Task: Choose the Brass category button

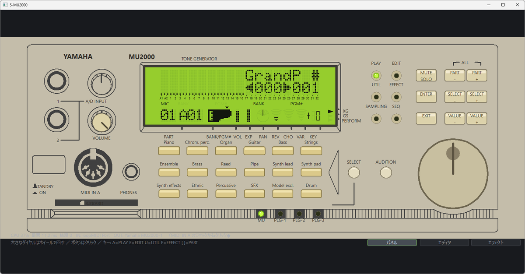Action: click(x=197, y=172)
